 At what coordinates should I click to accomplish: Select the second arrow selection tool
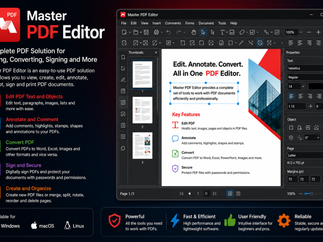pos(213,32)
